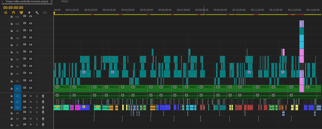
Task: Click the Captions CC icon
Action: (45, 13)
